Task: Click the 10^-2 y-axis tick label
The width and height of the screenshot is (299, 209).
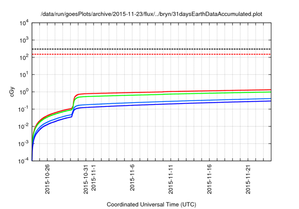Action: [x=23, y=126]
